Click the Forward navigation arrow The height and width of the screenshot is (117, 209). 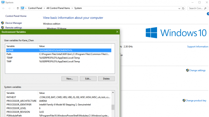pyautogui.click(x=9, y=8)
